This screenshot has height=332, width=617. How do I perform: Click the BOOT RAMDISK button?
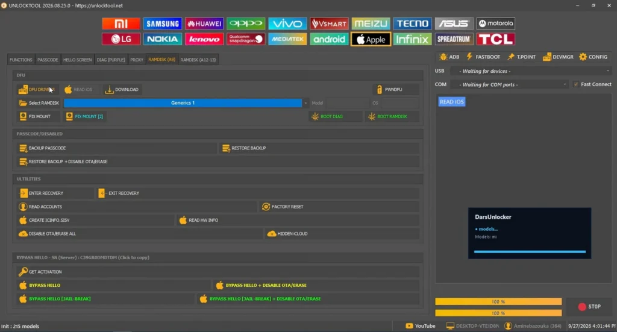tap(392, 116)
